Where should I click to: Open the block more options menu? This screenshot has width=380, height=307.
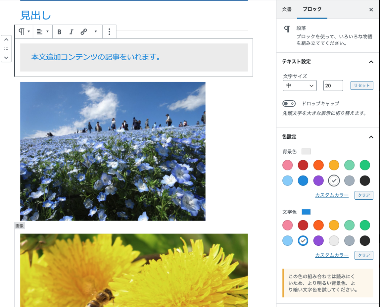pos(109,32)
